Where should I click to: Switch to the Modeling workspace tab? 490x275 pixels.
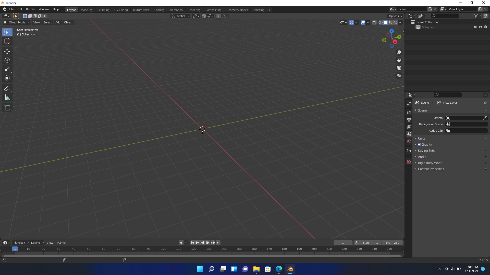coord(87,10)
